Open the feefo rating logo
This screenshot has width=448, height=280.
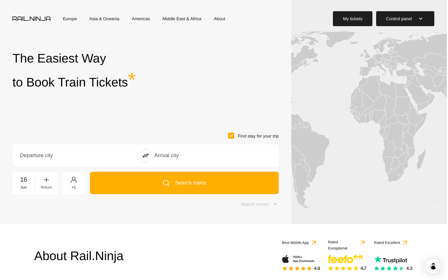click(345, 259)
